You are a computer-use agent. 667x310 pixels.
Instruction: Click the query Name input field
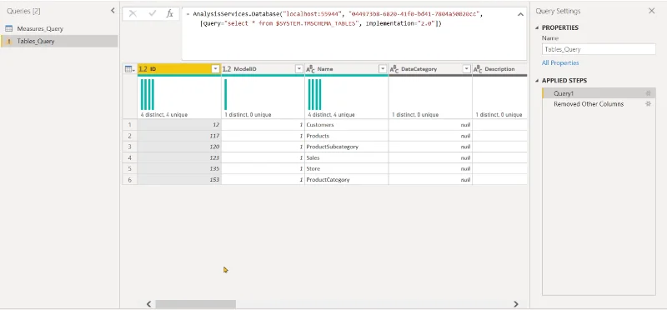pos(599,49)
